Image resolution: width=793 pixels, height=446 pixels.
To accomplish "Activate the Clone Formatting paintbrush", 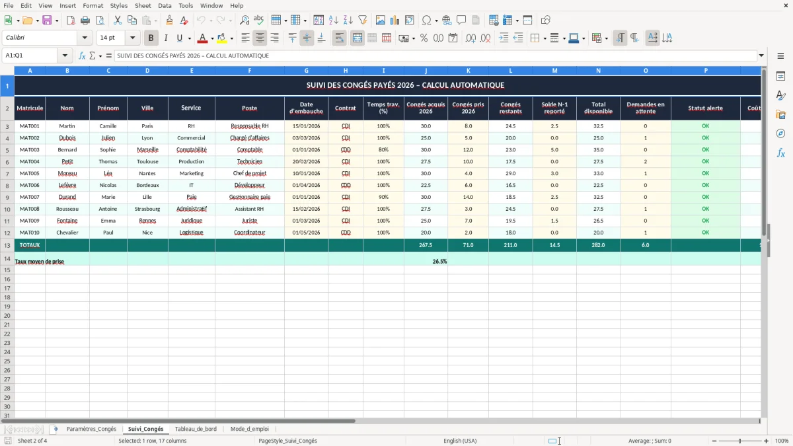I will click(169, 20).
